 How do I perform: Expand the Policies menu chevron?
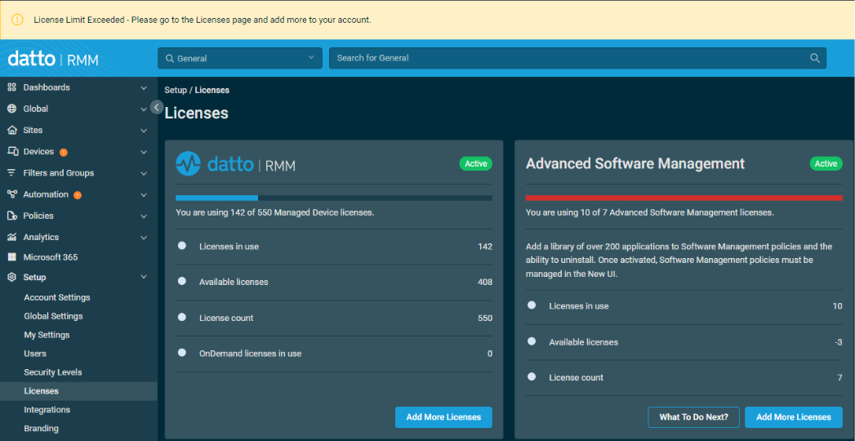(x=144, y=216)
